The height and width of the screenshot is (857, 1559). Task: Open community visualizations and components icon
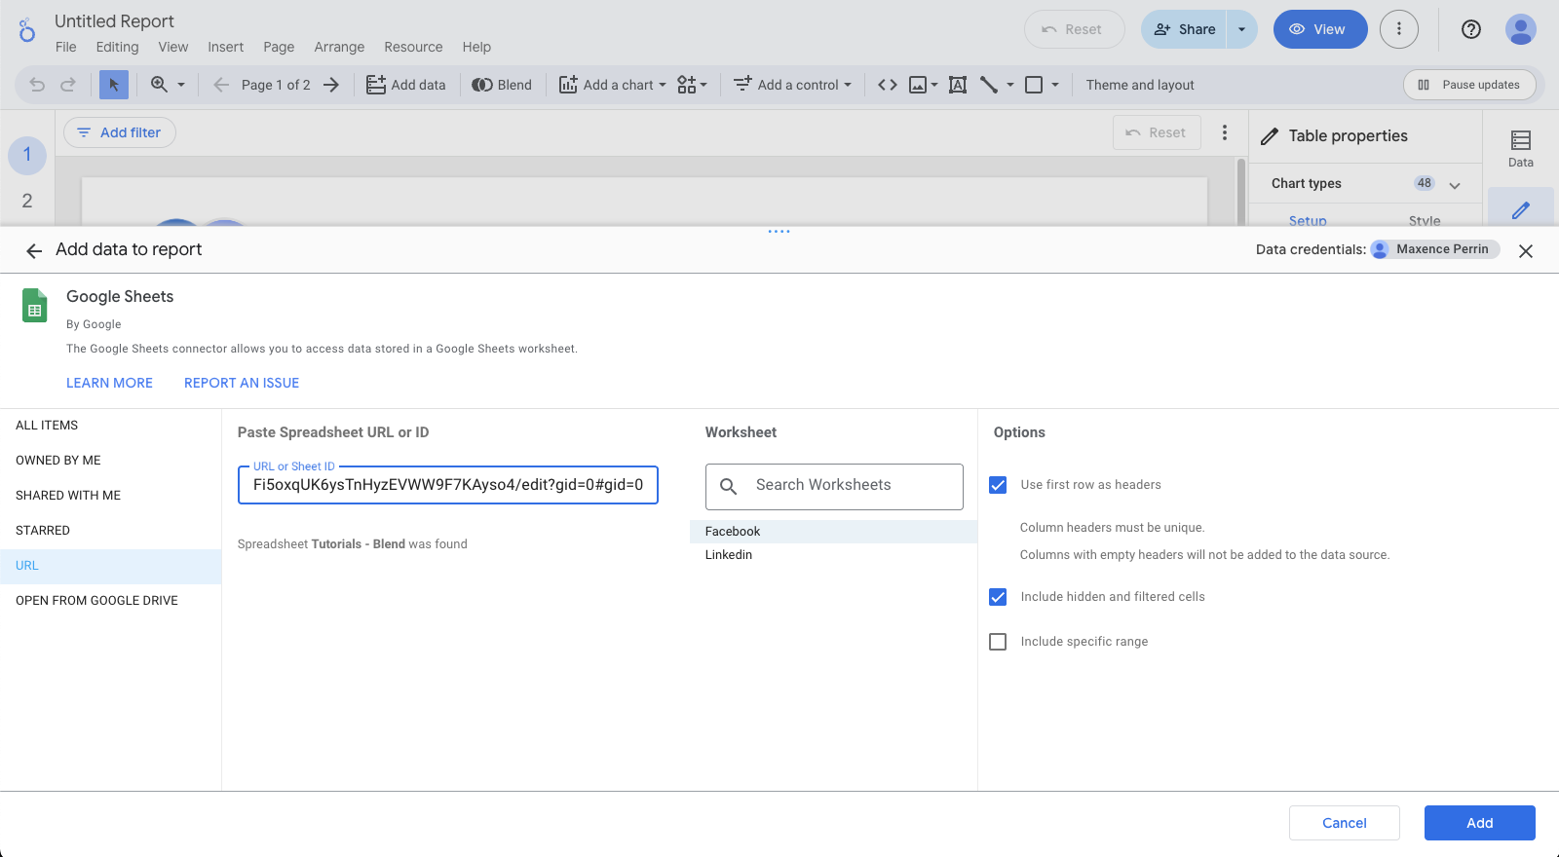[687, 85]
